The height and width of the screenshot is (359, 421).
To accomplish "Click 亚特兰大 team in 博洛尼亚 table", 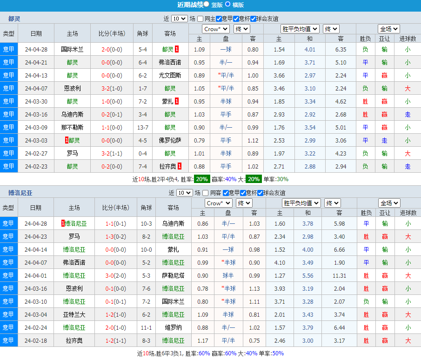I will 74,314.
